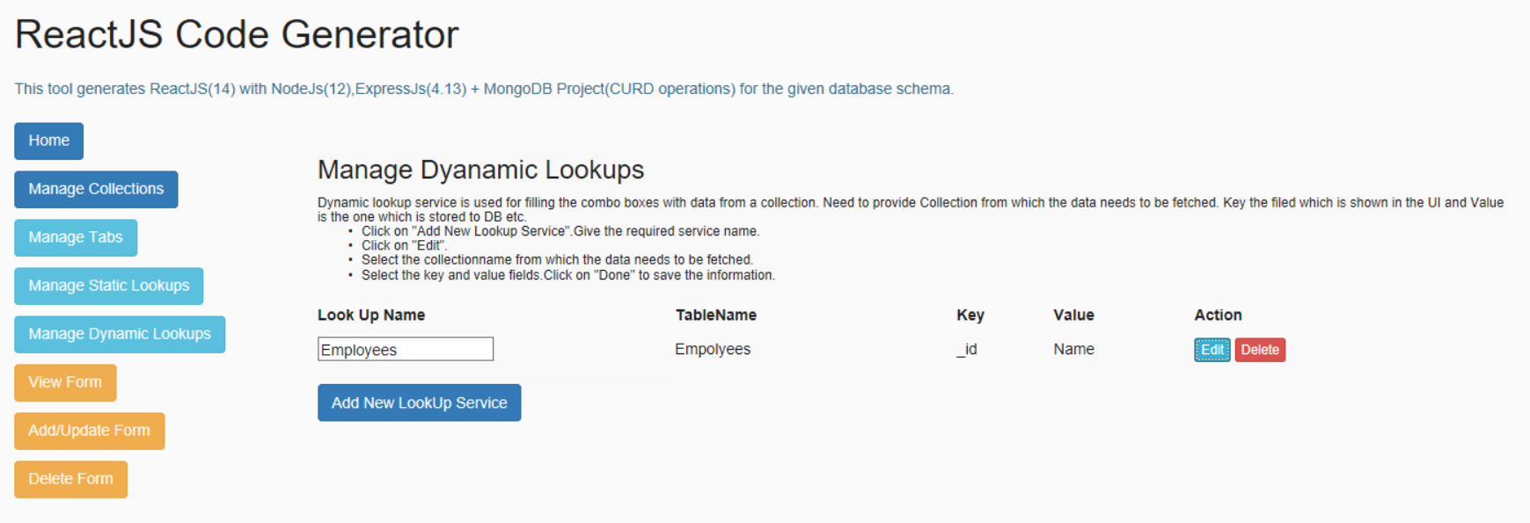This screenshot has height=523, width=1530.
Task: Focus the Employees lookup name field
Action: coord(406,349)
